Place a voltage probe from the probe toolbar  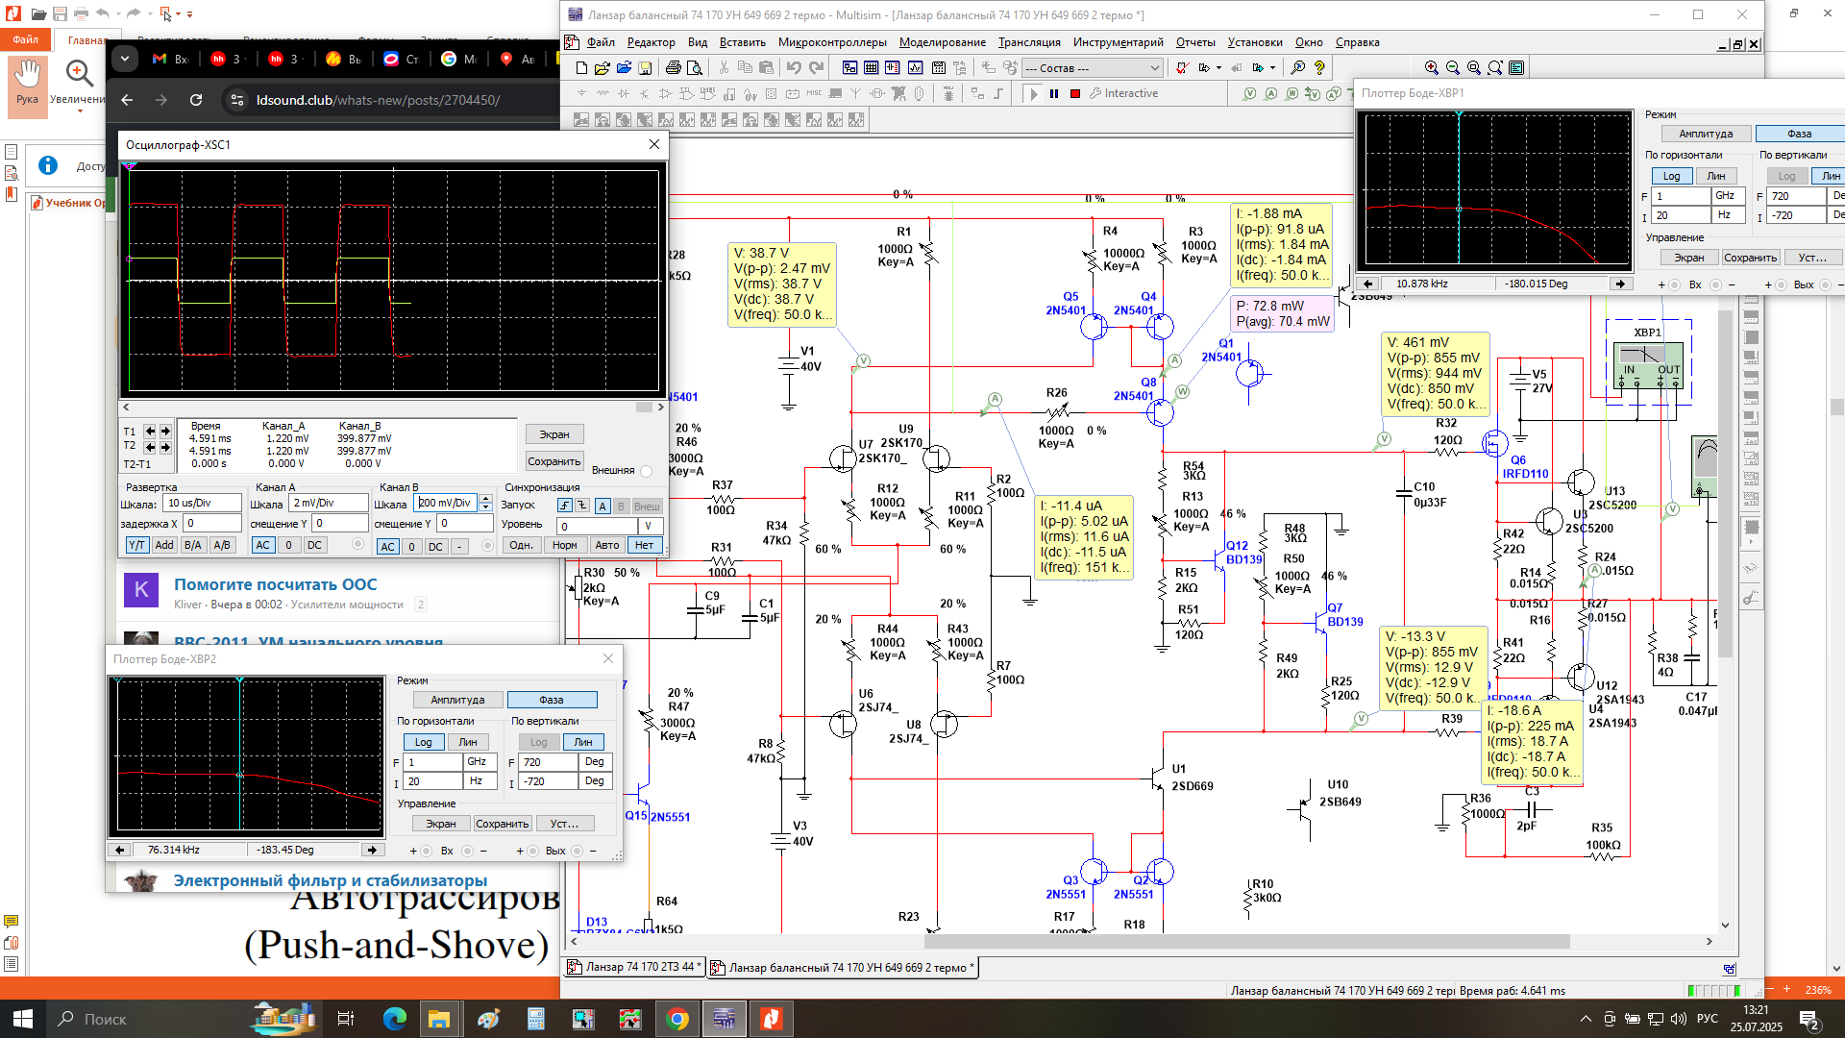coord(1249,93)
